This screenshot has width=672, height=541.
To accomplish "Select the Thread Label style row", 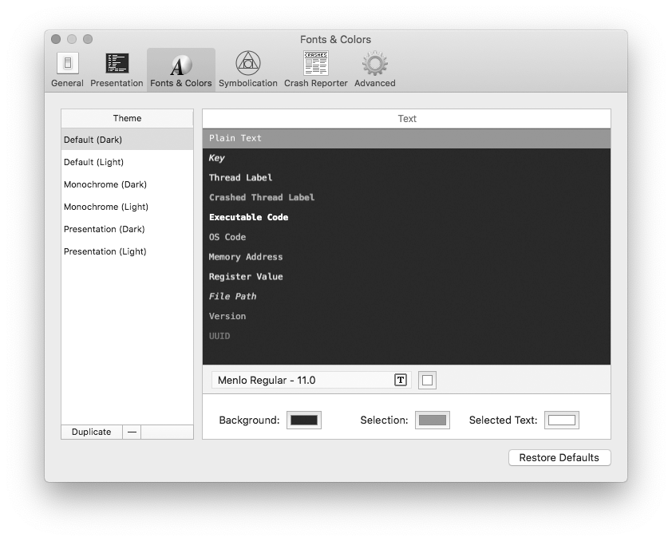I will [x=406, y=178].
